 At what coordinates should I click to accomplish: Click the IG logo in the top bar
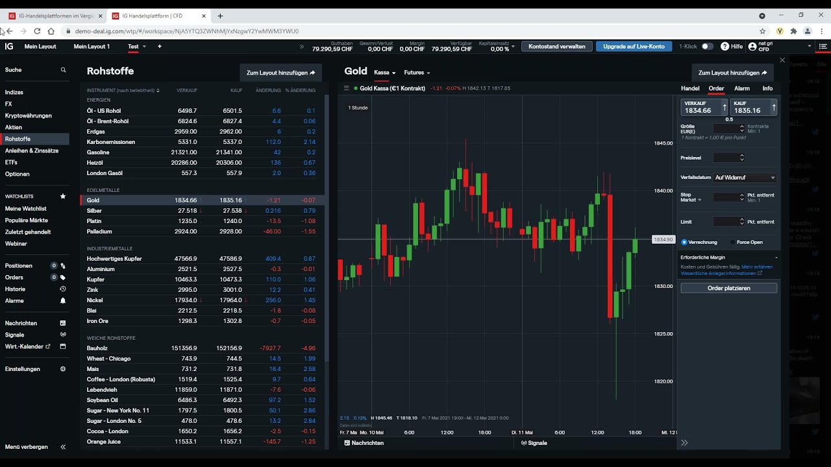(9, 47)
